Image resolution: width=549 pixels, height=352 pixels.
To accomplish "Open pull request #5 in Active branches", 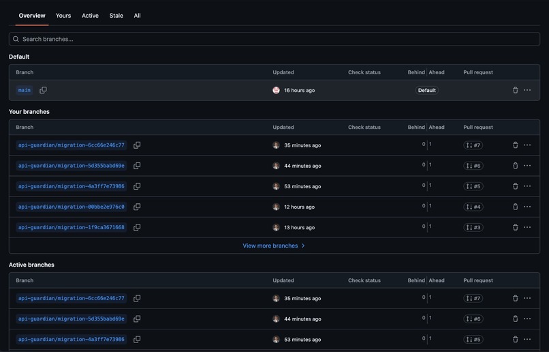I will click(473, 339).
